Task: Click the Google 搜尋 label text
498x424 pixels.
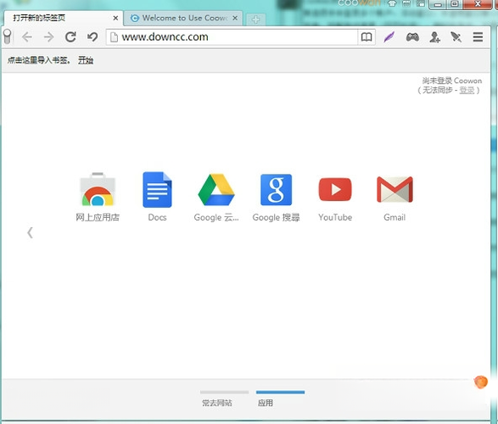Action: click(x=276, y=217)
